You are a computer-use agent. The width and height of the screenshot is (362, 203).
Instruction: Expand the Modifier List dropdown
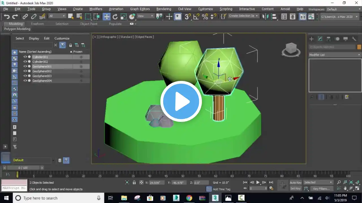point(335,55)
